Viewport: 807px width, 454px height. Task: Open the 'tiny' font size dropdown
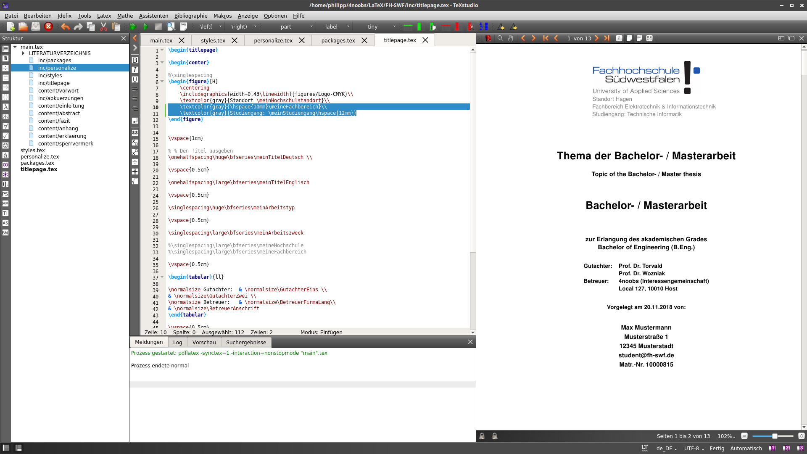click(394, 26)
